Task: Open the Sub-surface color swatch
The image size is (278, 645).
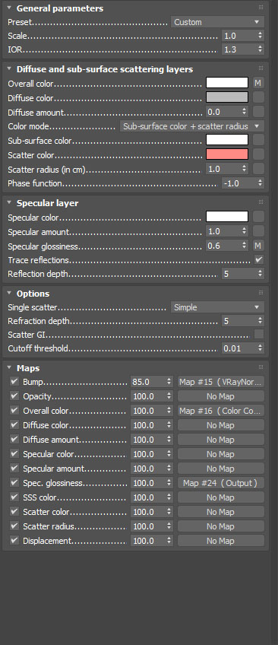Action: click(227, 140)
